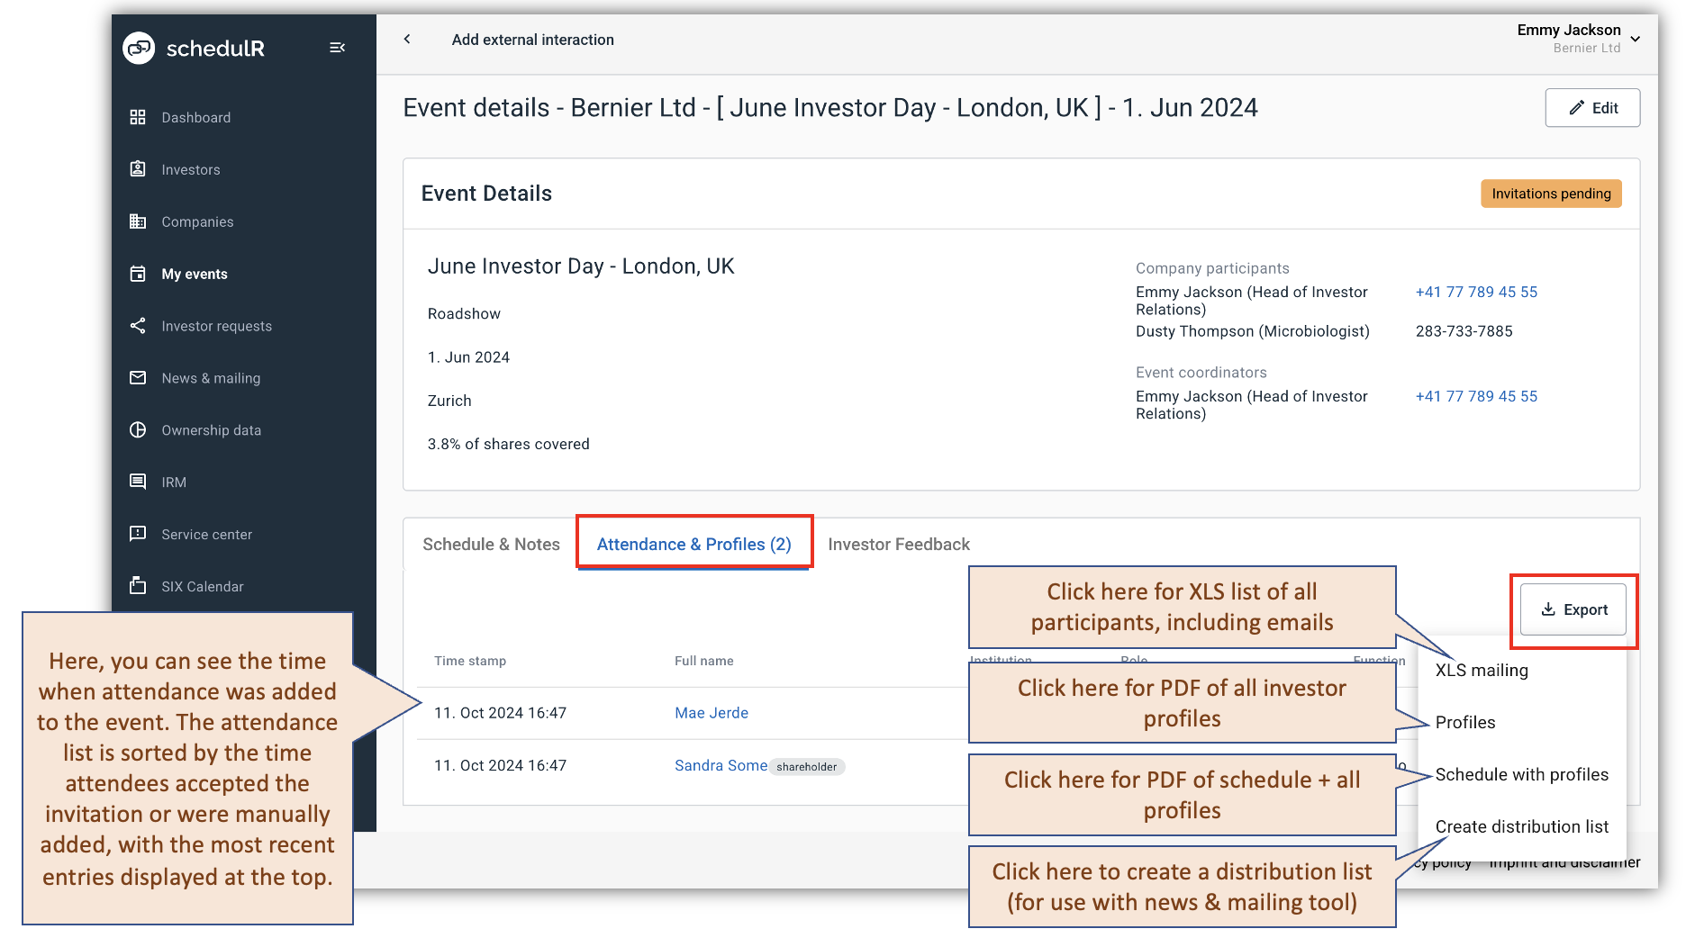Click the IRM chat icon
1686x938 pixels.
[x=138, y=482]
